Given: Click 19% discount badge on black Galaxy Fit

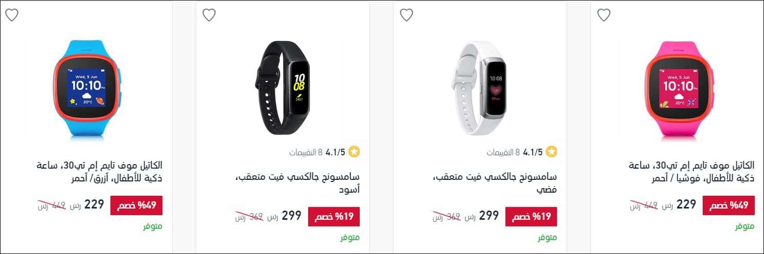Looking at the screenshot, I should tap(334, 217).
